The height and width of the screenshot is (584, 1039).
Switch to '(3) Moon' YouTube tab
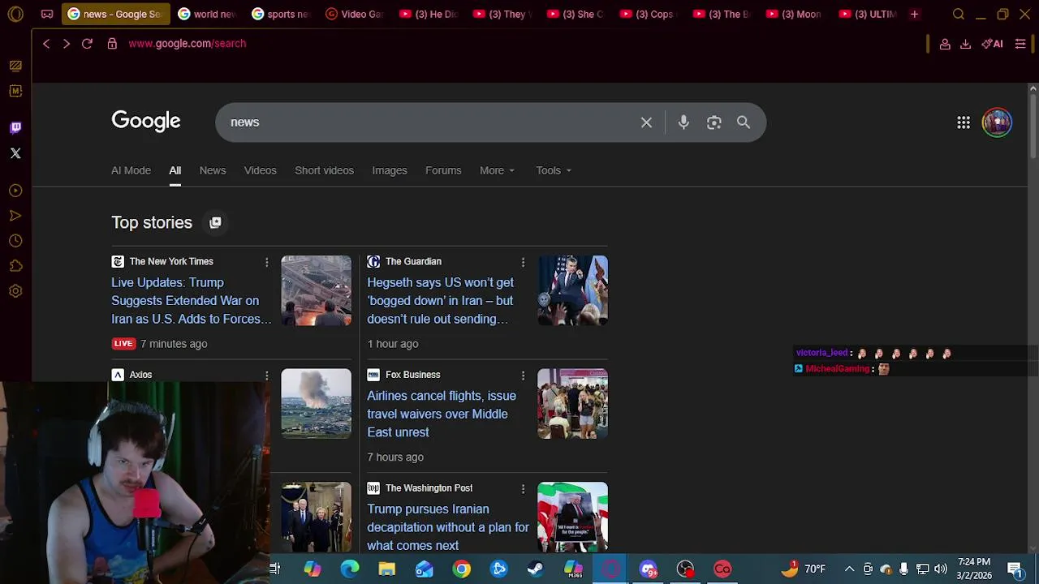(795, 14)
